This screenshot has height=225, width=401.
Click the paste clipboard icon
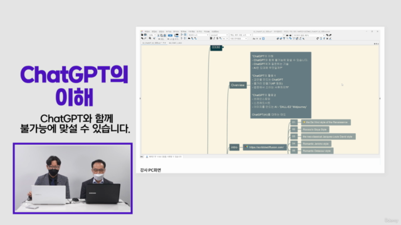coord(165,35)
